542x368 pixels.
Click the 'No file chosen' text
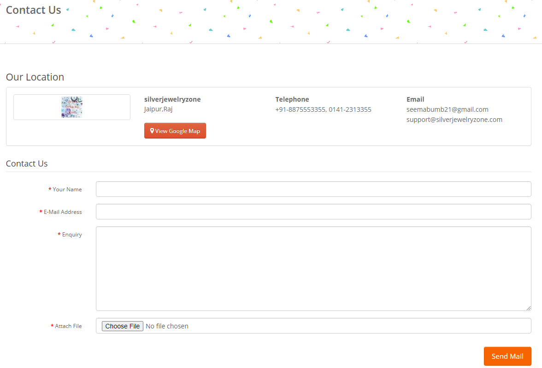[x=167, y=326]
